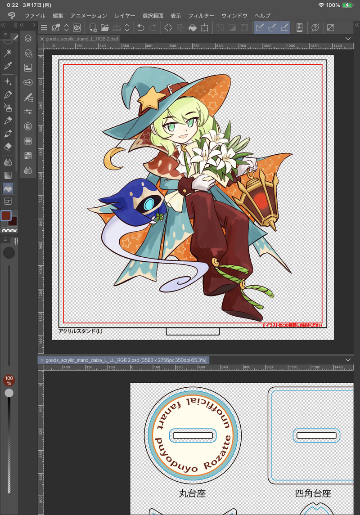
Task: Select the Decoration sparkle tool
Action: [8, 81]
